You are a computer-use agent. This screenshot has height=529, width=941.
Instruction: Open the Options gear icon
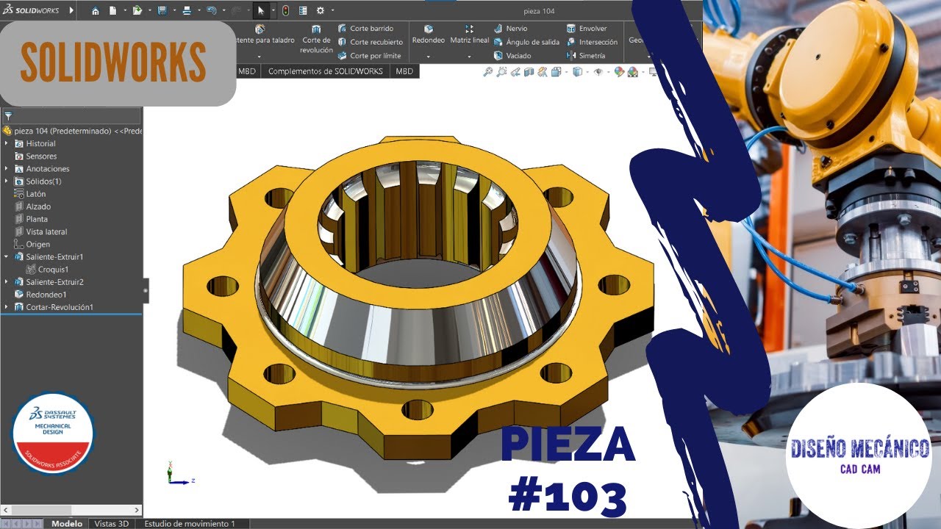click(321, 10)
